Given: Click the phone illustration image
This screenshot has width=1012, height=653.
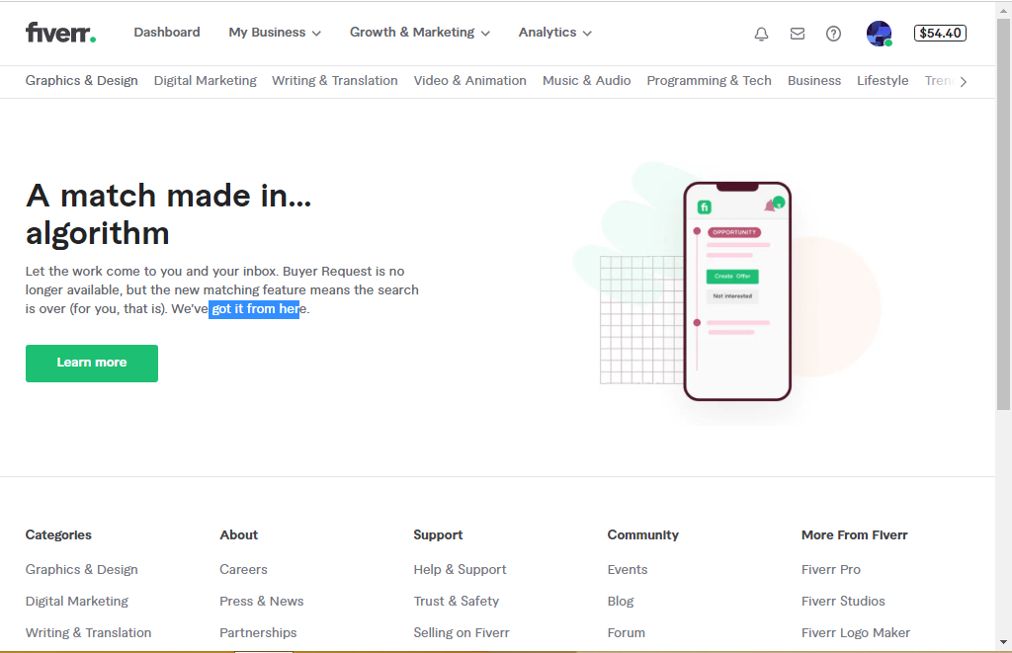Looking at the screenshot, I should tap(737, 291).
